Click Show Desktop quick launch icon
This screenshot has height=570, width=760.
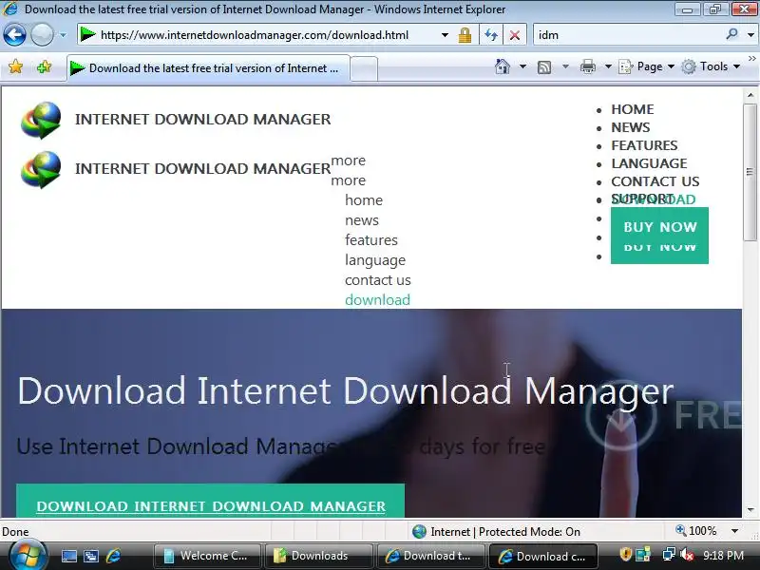[68, 557]
